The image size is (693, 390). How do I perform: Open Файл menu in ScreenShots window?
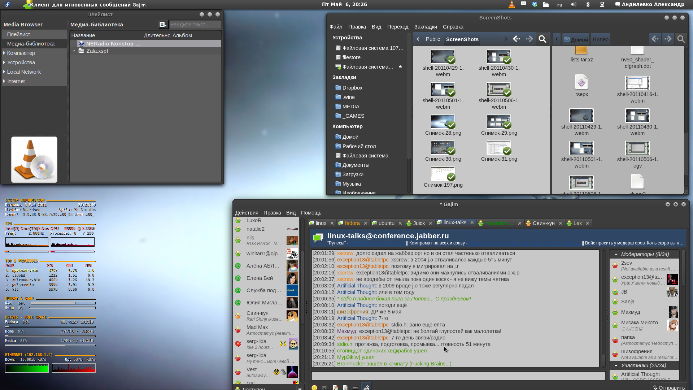click(336, 27)
